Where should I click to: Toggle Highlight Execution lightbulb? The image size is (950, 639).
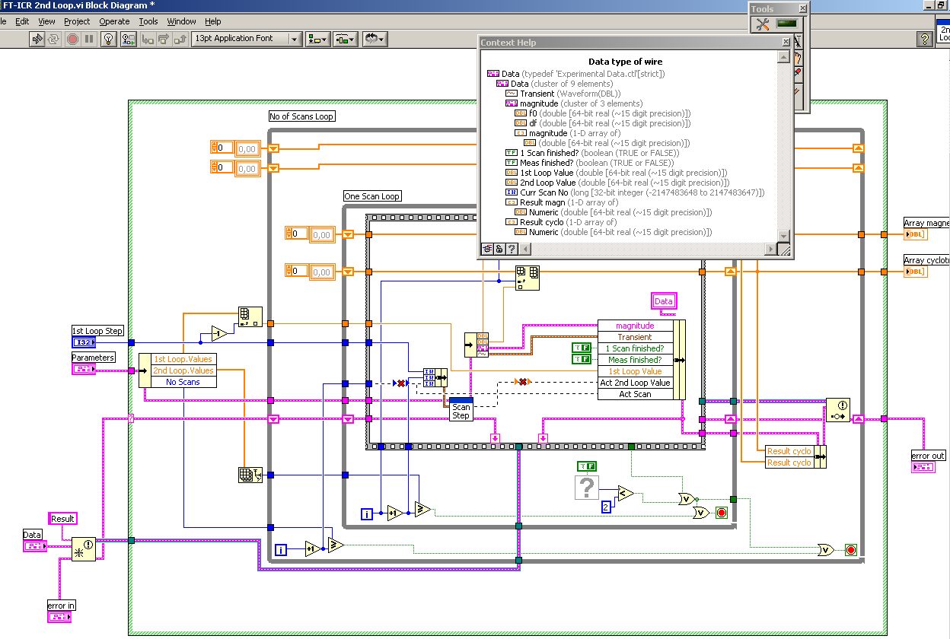[x=109, y=39]
